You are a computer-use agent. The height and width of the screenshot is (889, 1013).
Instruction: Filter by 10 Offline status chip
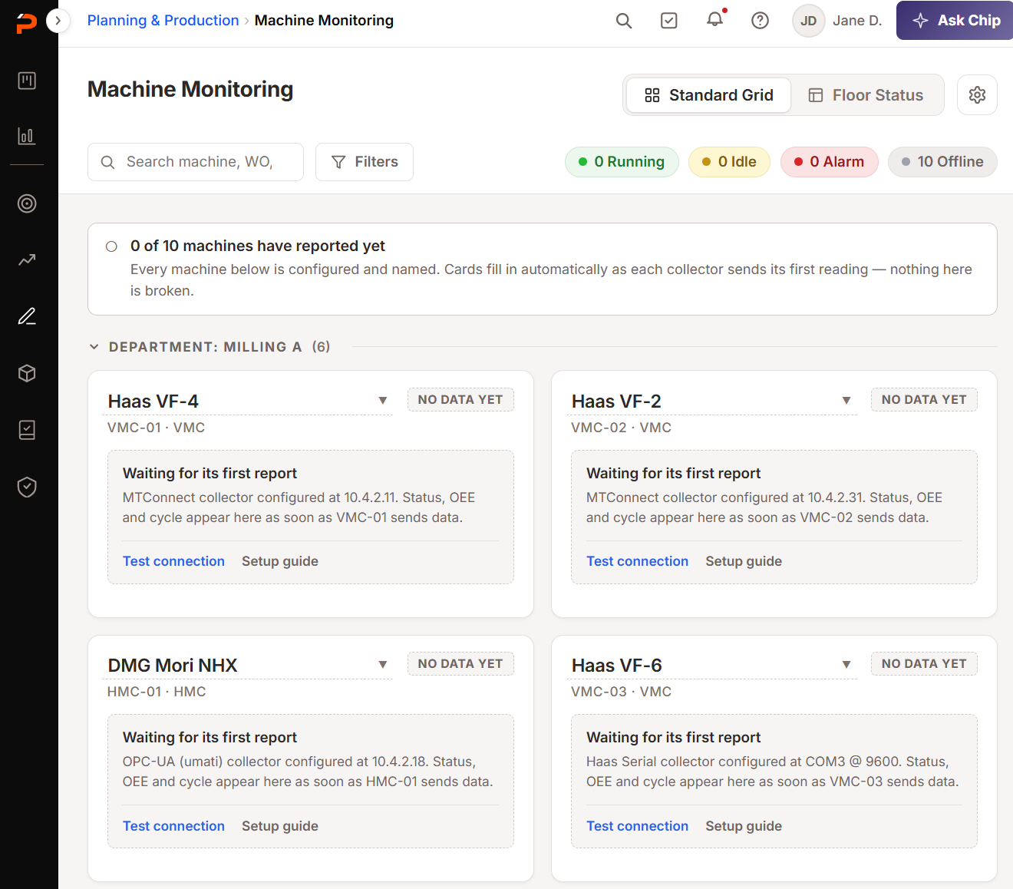[942, 162]
